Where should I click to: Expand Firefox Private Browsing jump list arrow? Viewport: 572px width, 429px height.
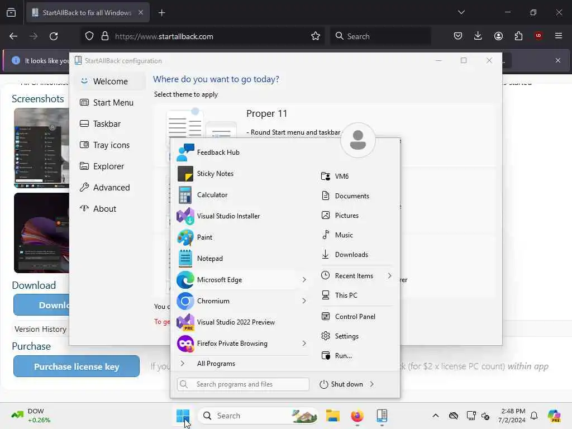click(304, 344)
